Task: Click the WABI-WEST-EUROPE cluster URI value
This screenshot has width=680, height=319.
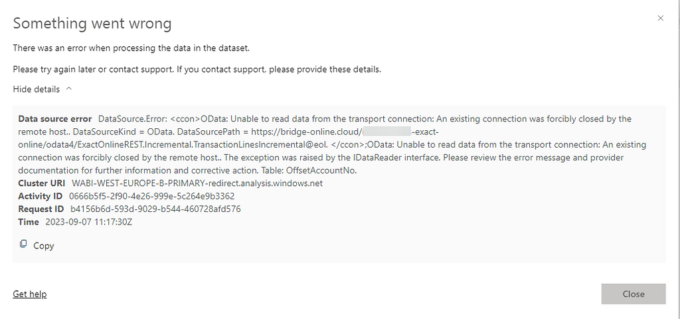Action: tap(197, 183)
